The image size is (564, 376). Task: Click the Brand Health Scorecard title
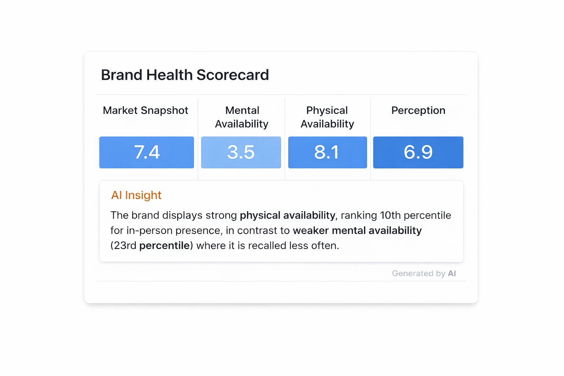click(185, 75)
